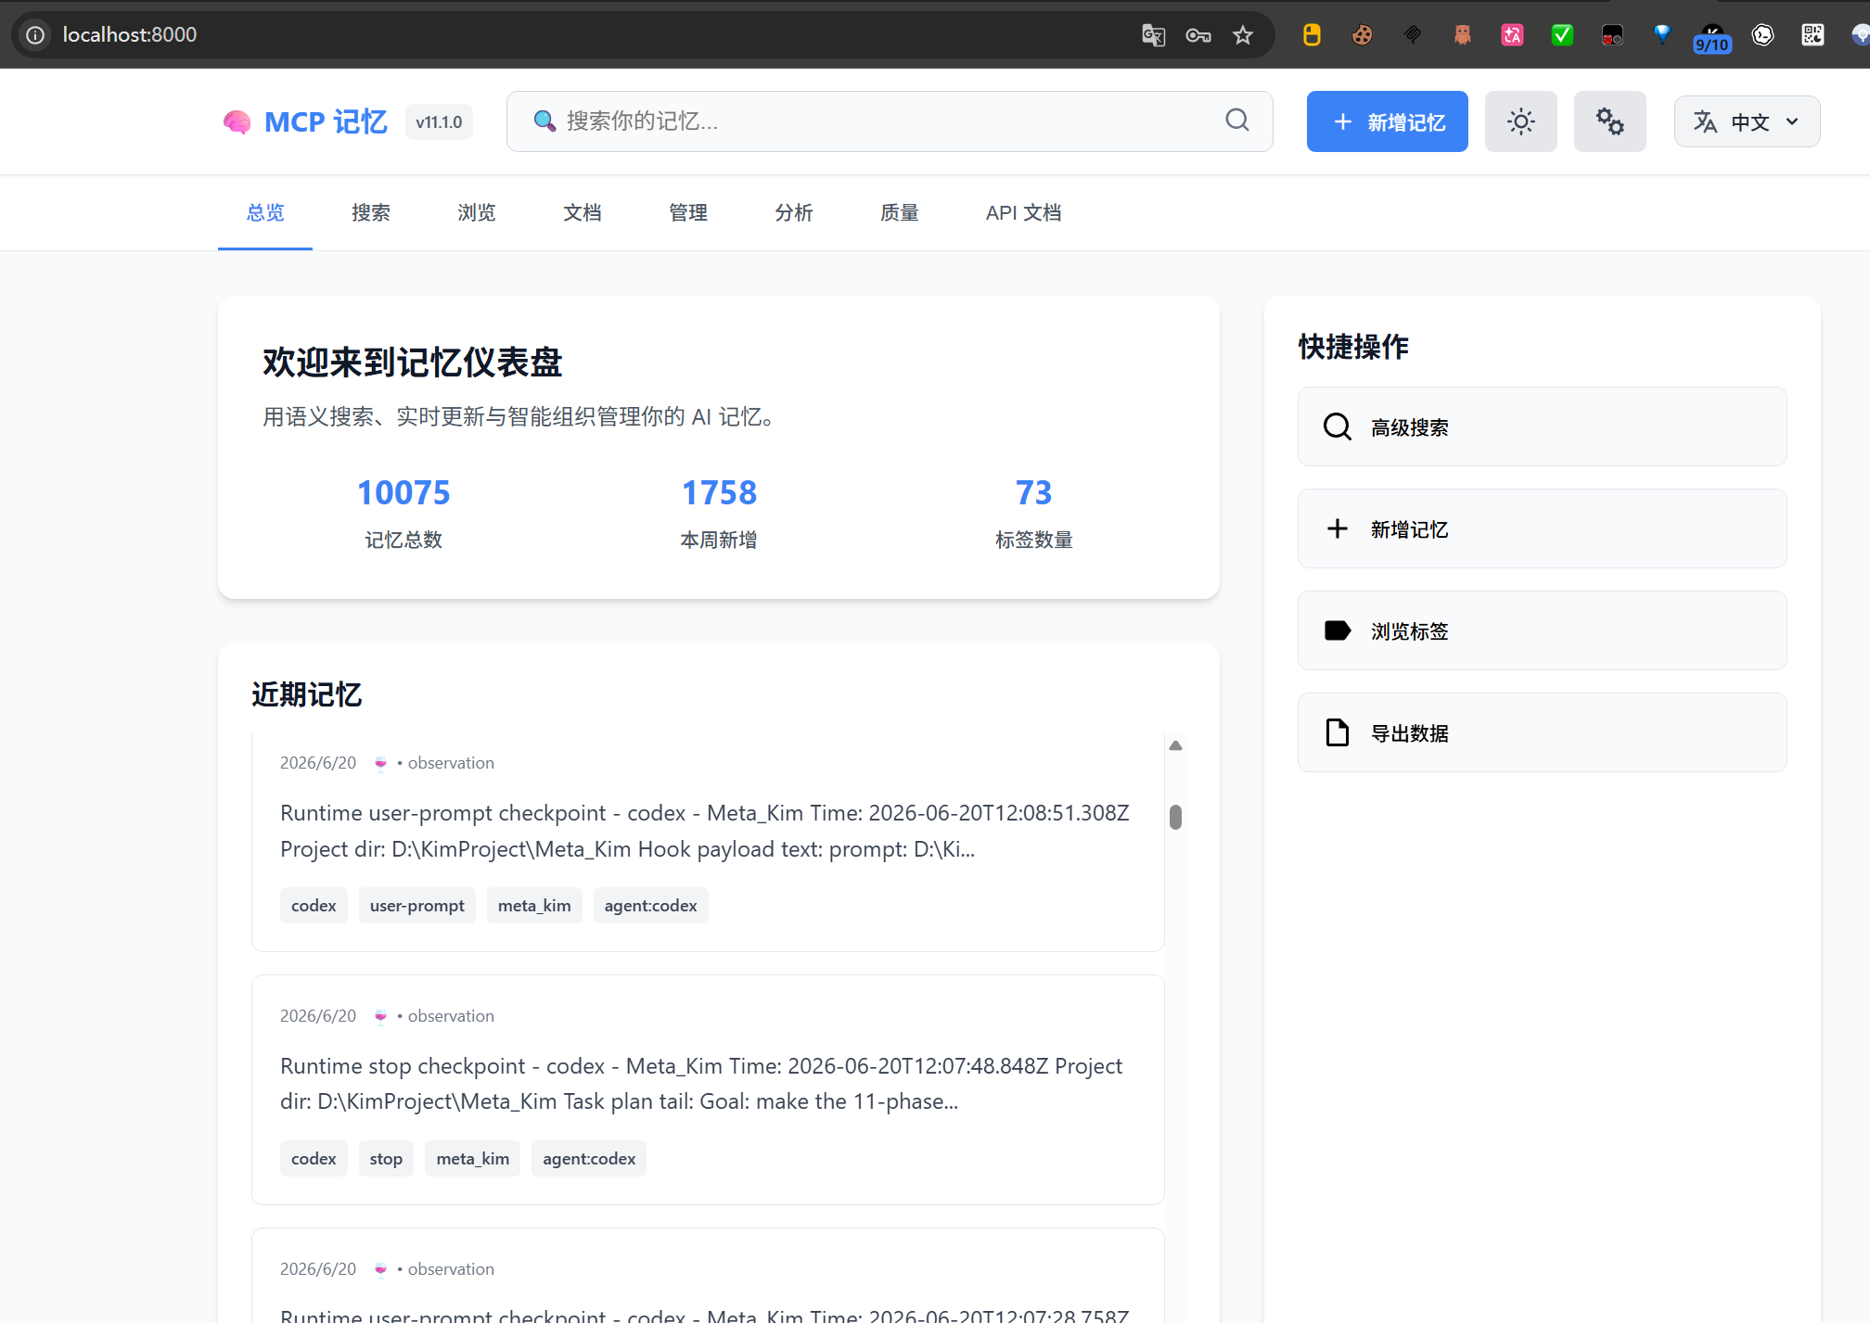This screenshot has width=1870, height=1323.
Task: Click the blue 新增记忆 button in header
Action: tap(1387, 121)
